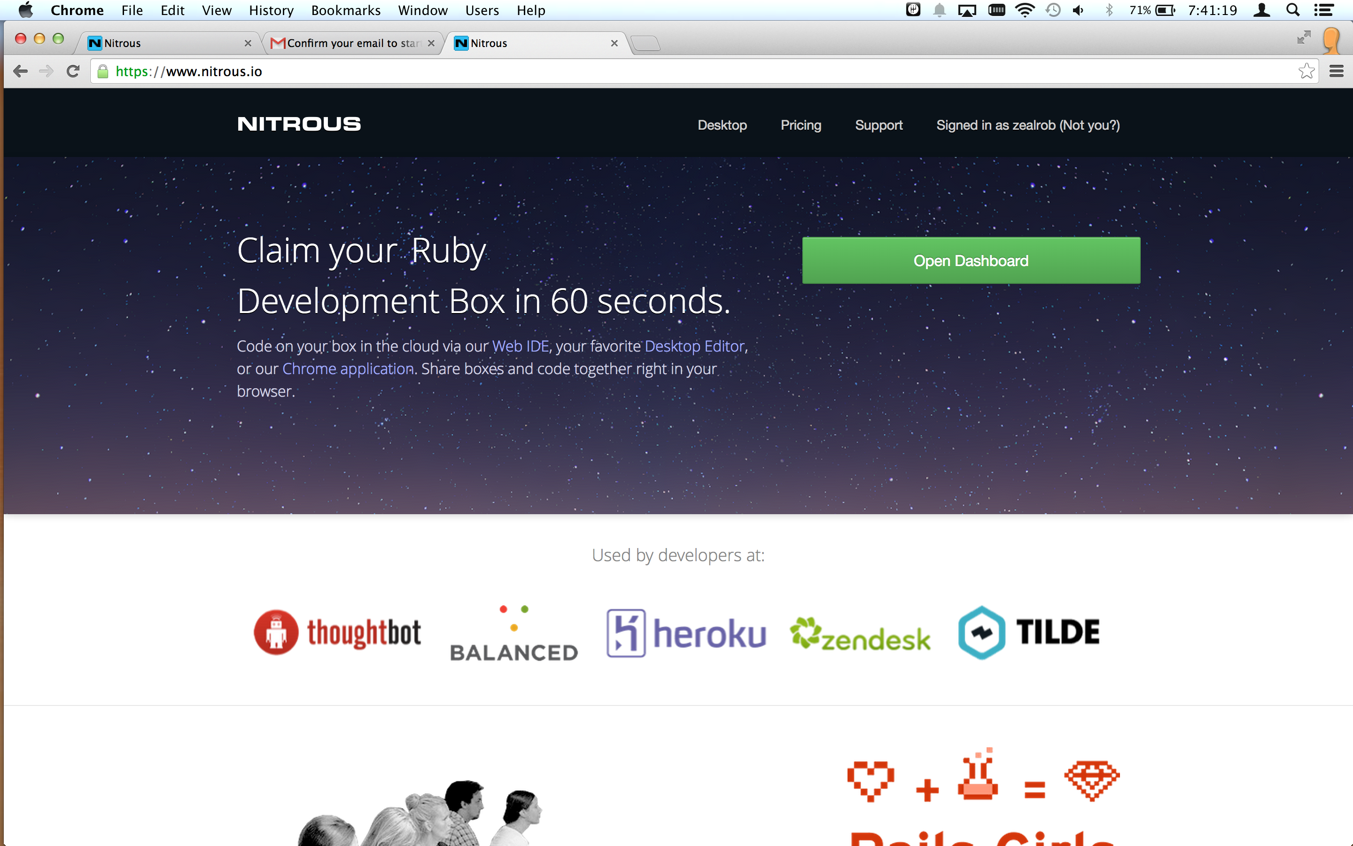The image size is (1353, 846).
Task: Open Dashboard using the green button
Action: coord(970,260)
